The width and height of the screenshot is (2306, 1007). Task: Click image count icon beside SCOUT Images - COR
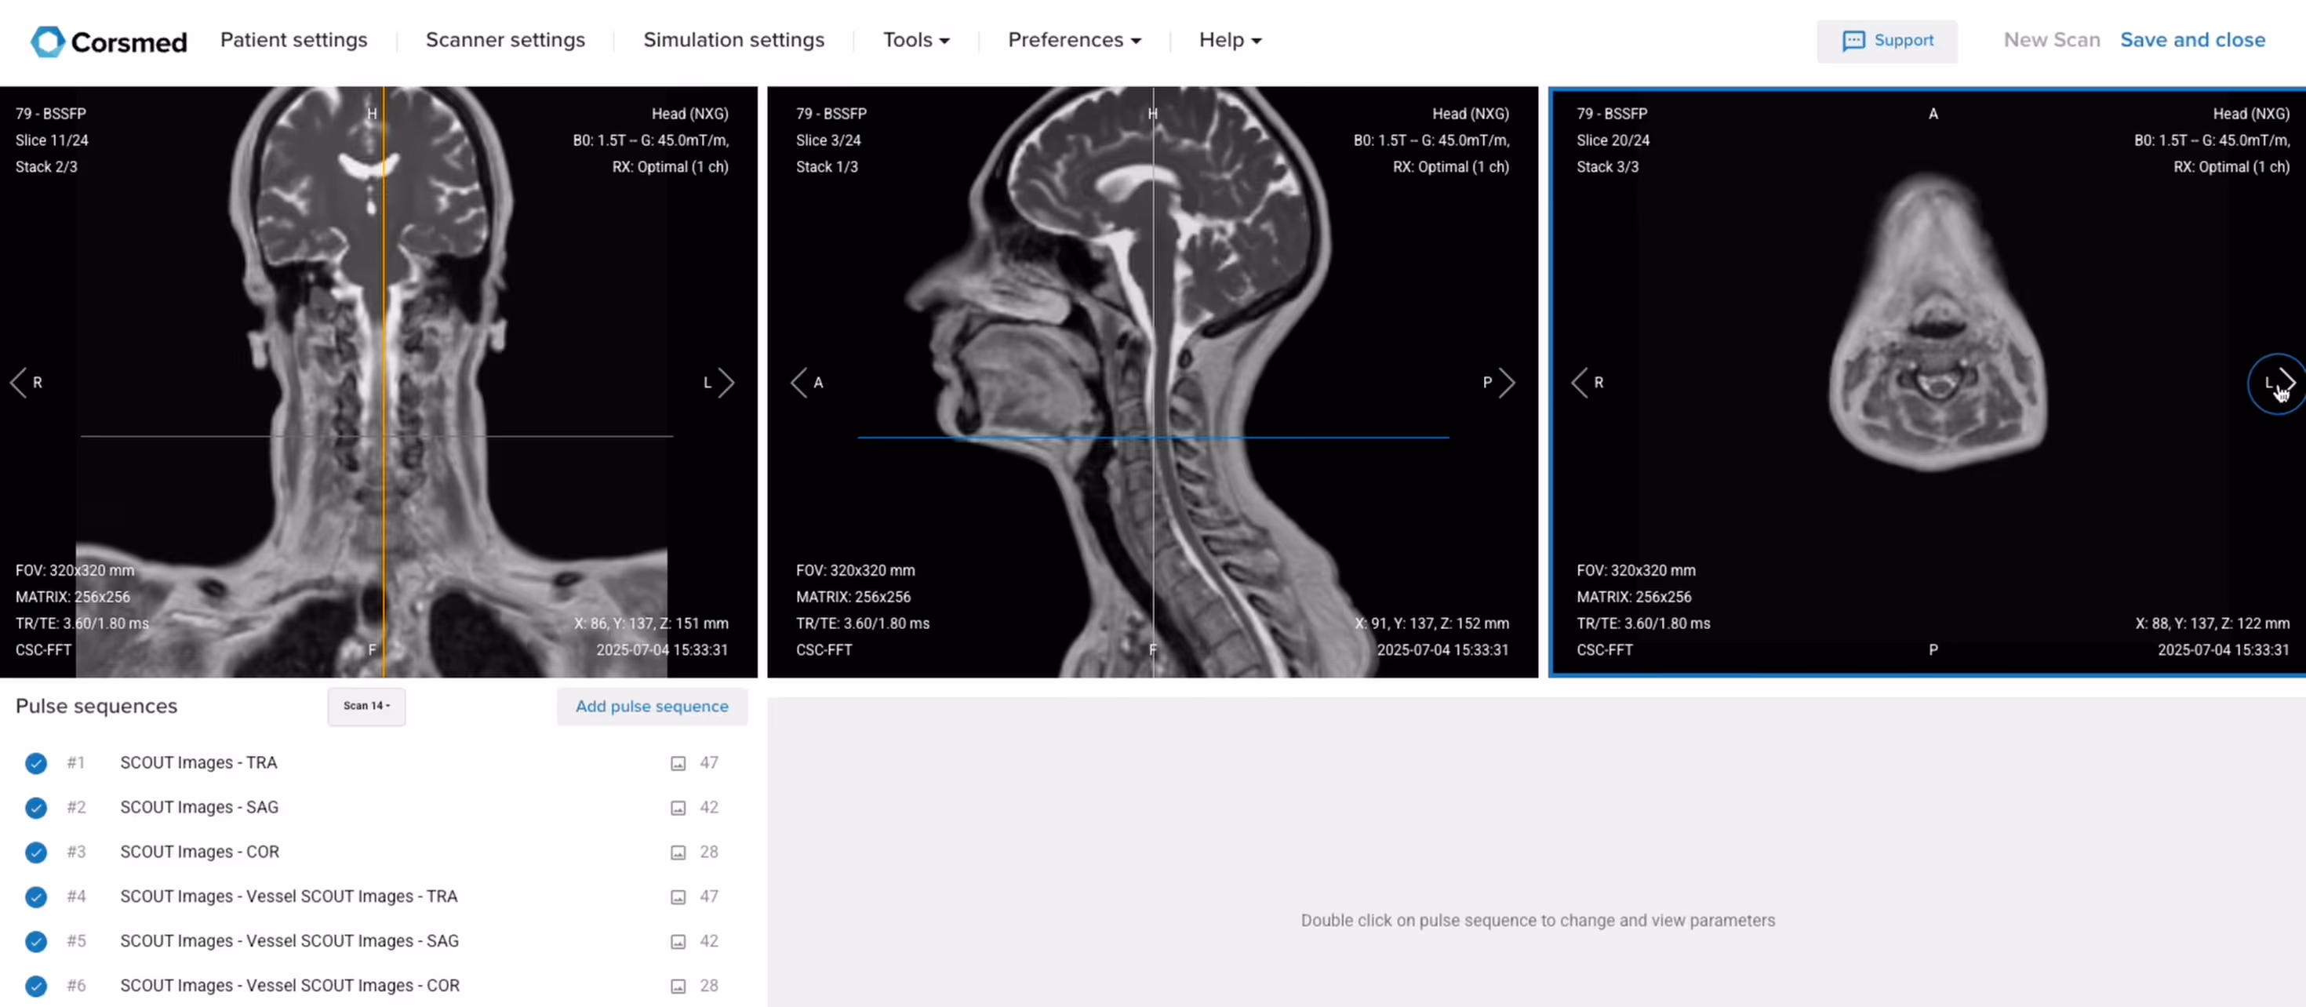[678, 852]
